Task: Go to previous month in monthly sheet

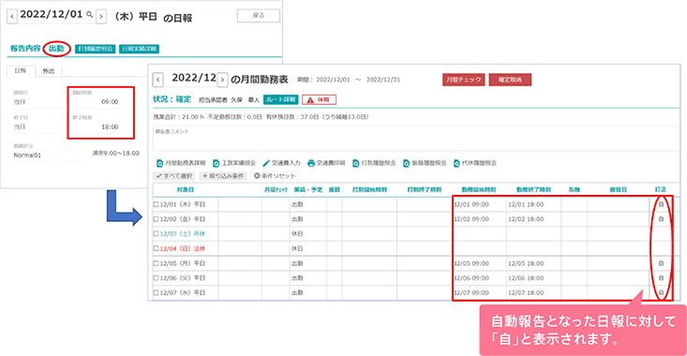Action: point(158,81)
